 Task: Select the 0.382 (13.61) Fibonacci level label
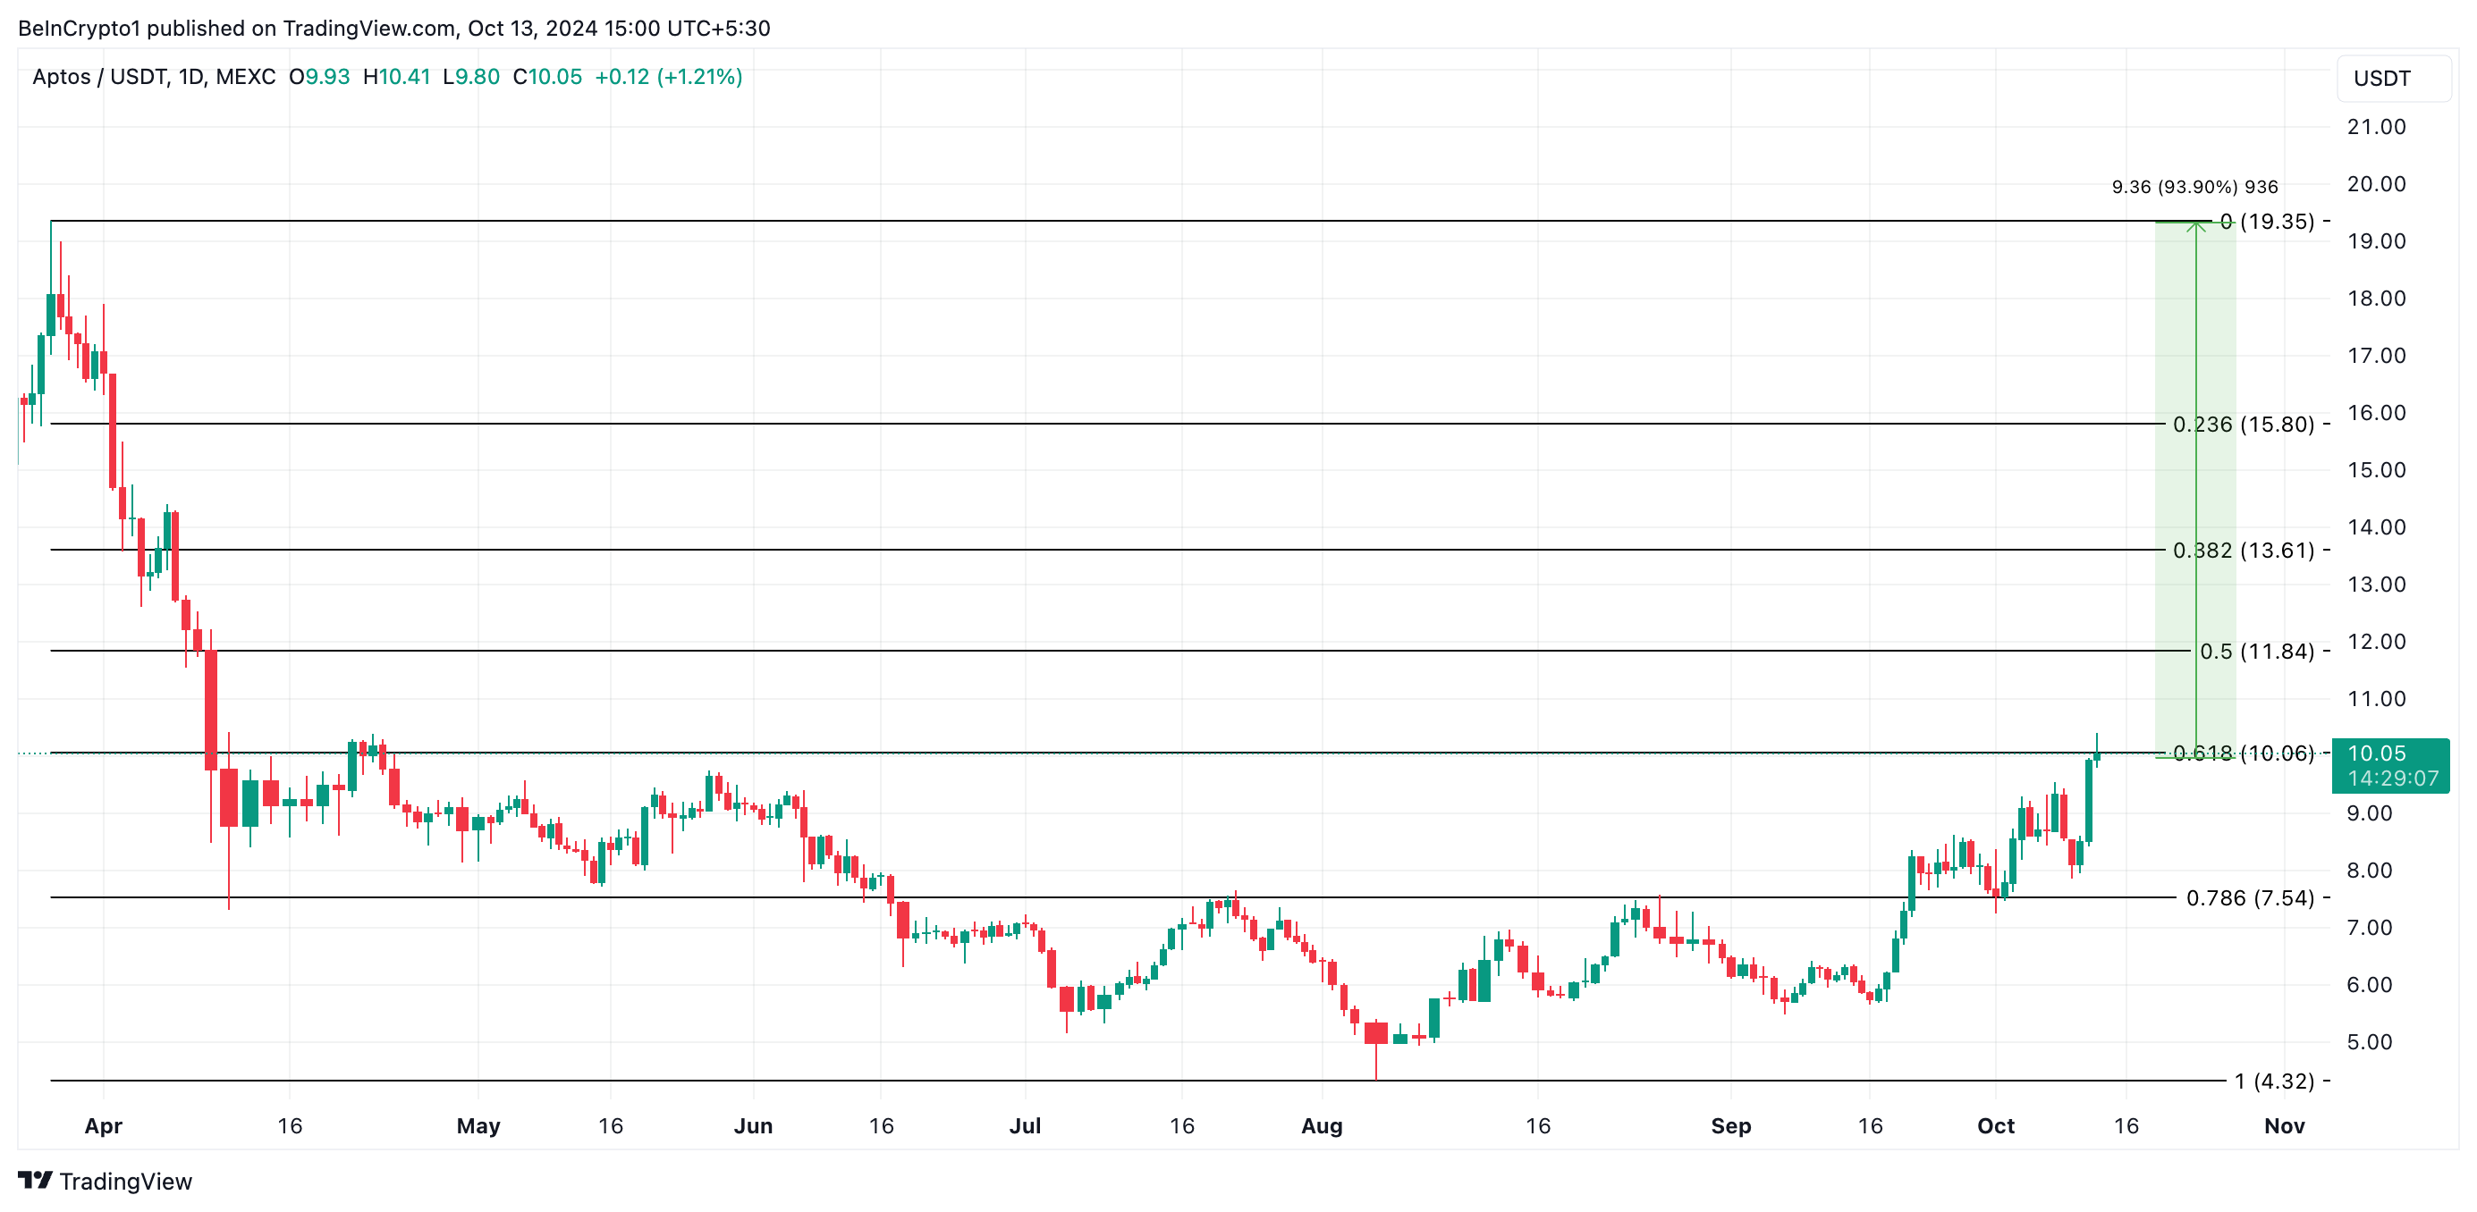2243,551
